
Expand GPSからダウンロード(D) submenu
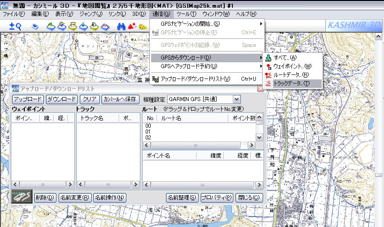click(207, 58)
